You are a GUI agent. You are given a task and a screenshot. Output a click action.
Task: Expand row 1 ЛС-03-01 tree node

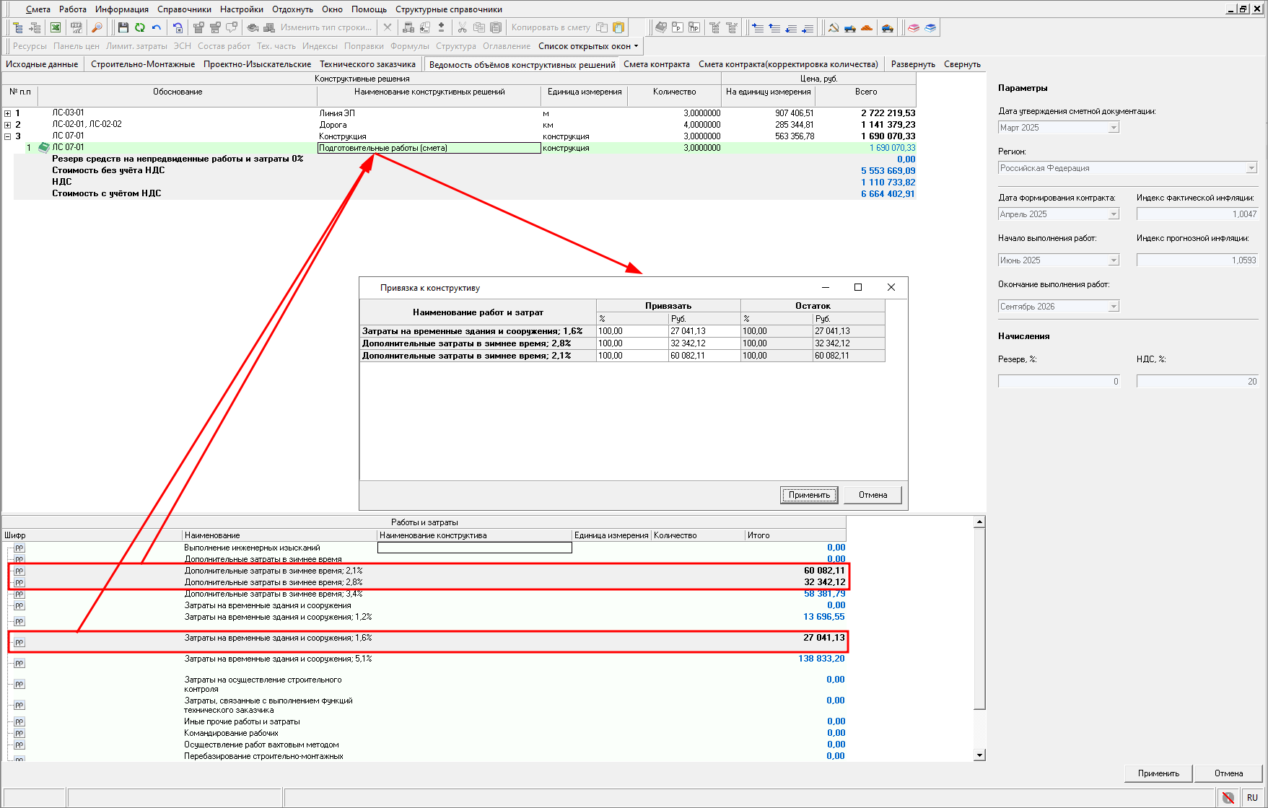(x=8, y=113)
